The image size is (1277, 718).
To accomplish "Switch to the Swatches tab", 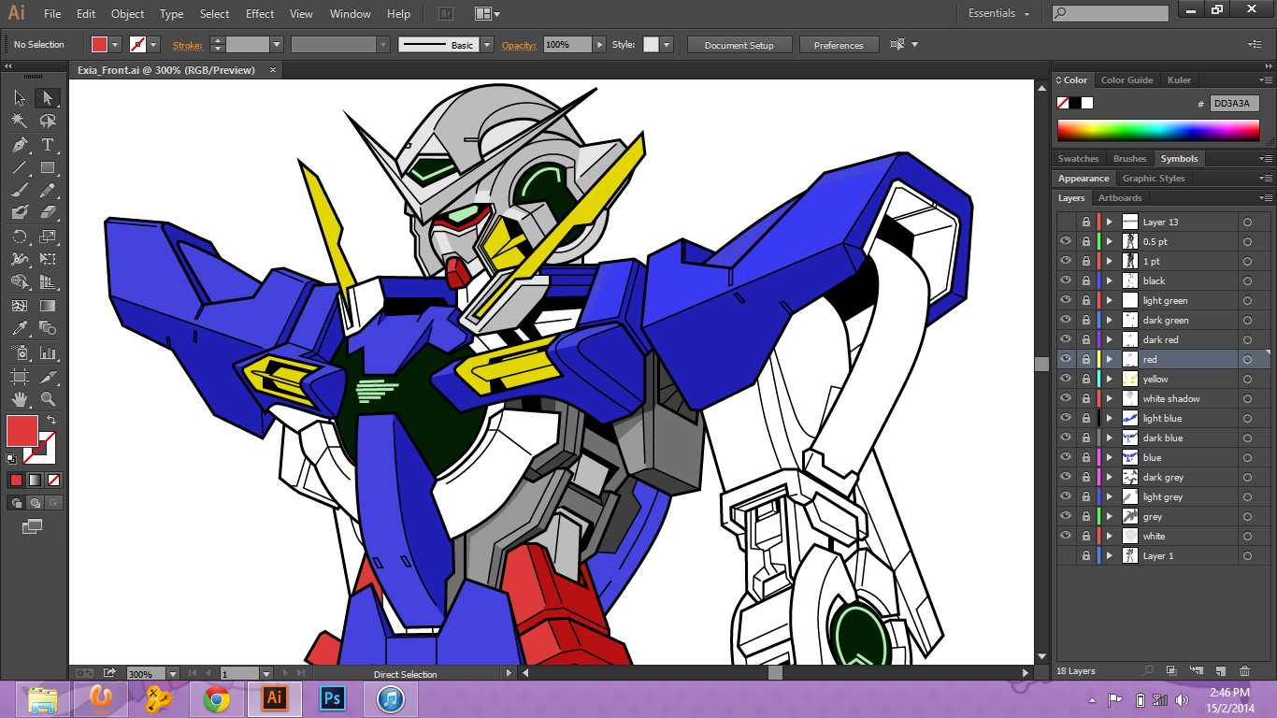I will pyautogui.click(x=1078, y=158).
